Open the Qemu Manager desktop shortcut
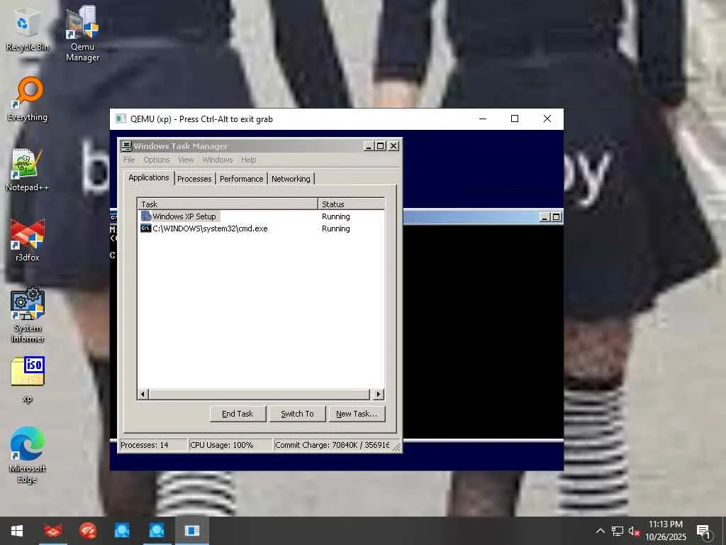 (x=82, y=33)
